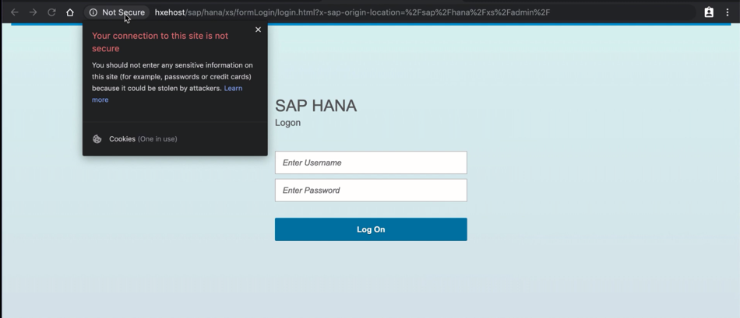
Task: Open Cookies (One in use) entry
Action: (143, 139)
